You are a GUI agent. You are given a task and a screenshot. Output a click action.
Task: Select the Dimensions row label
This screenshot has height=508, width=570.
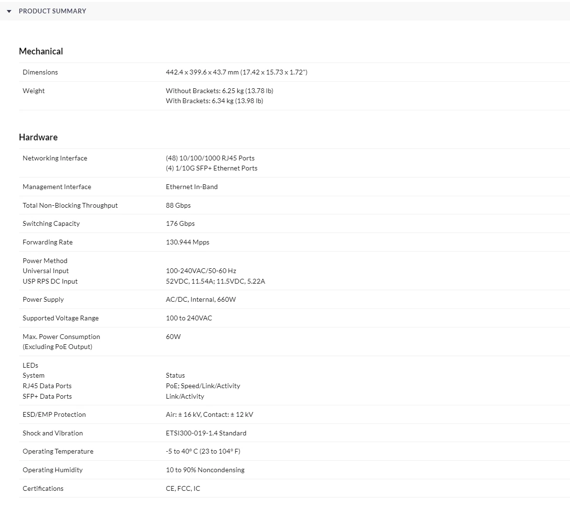click(40, 72)
